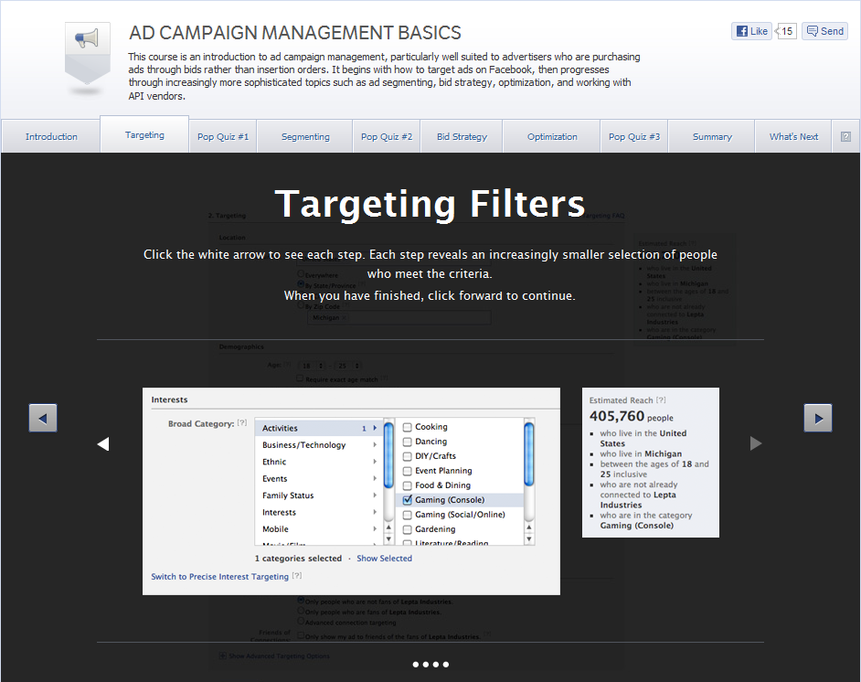Check the Food & Dining checkbox
This screenshot has width=861, height=682.
(x=408, y=485)
